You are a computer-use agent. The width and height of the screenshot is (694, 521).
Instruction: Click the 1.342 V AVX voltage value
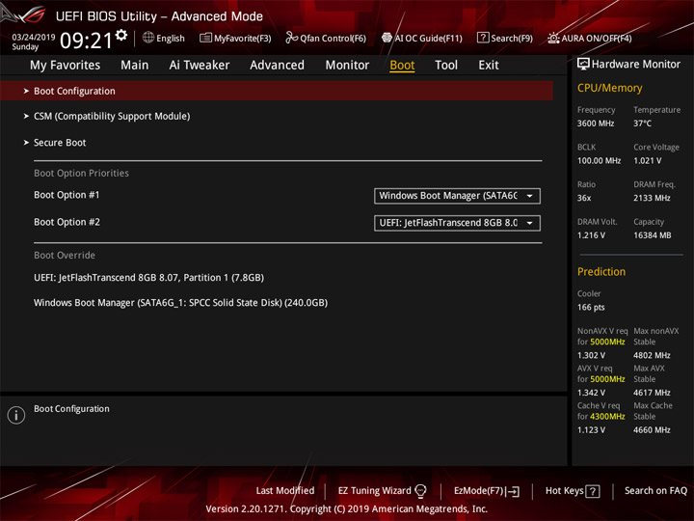[x=591, y=393]
